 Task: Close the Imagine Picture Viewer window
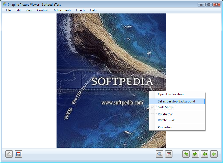tap(217, 5)
